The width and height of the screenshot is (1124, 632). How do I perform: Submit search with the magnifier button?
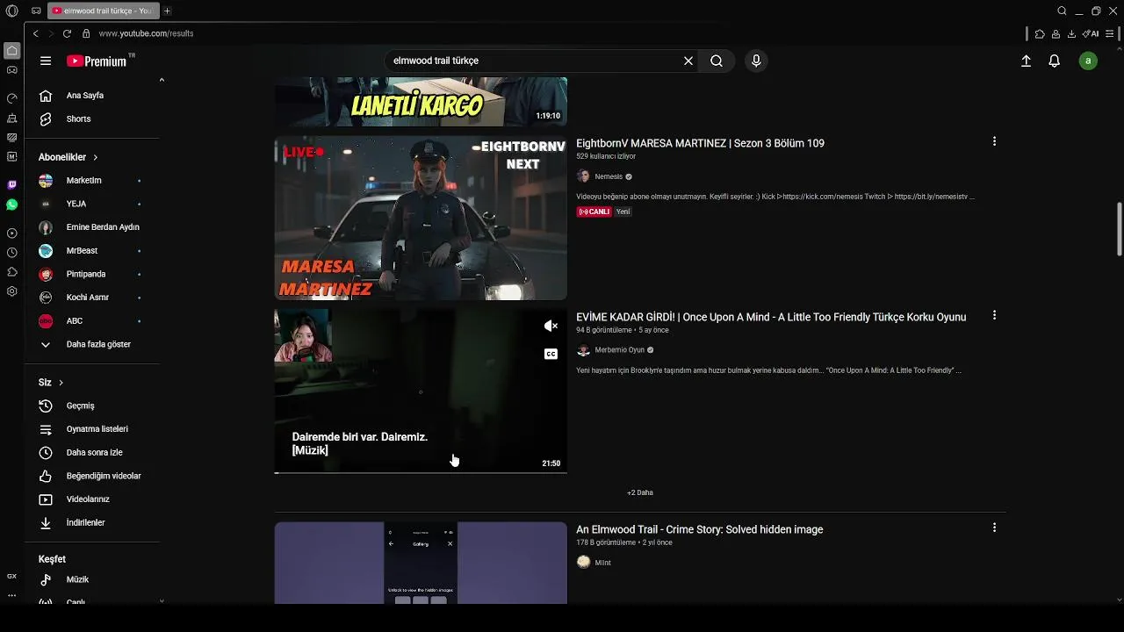click(x=717, y=61)
